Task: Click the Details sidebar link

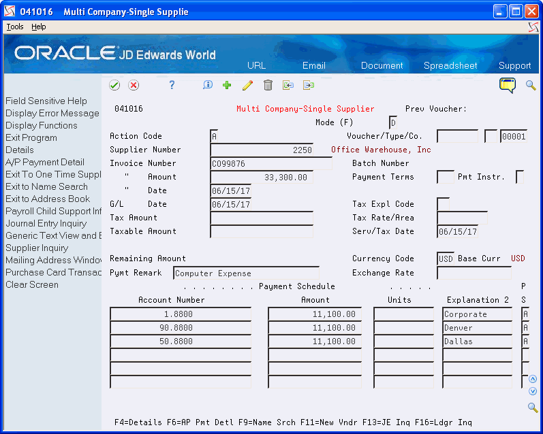Action: [x=19, y=150]
